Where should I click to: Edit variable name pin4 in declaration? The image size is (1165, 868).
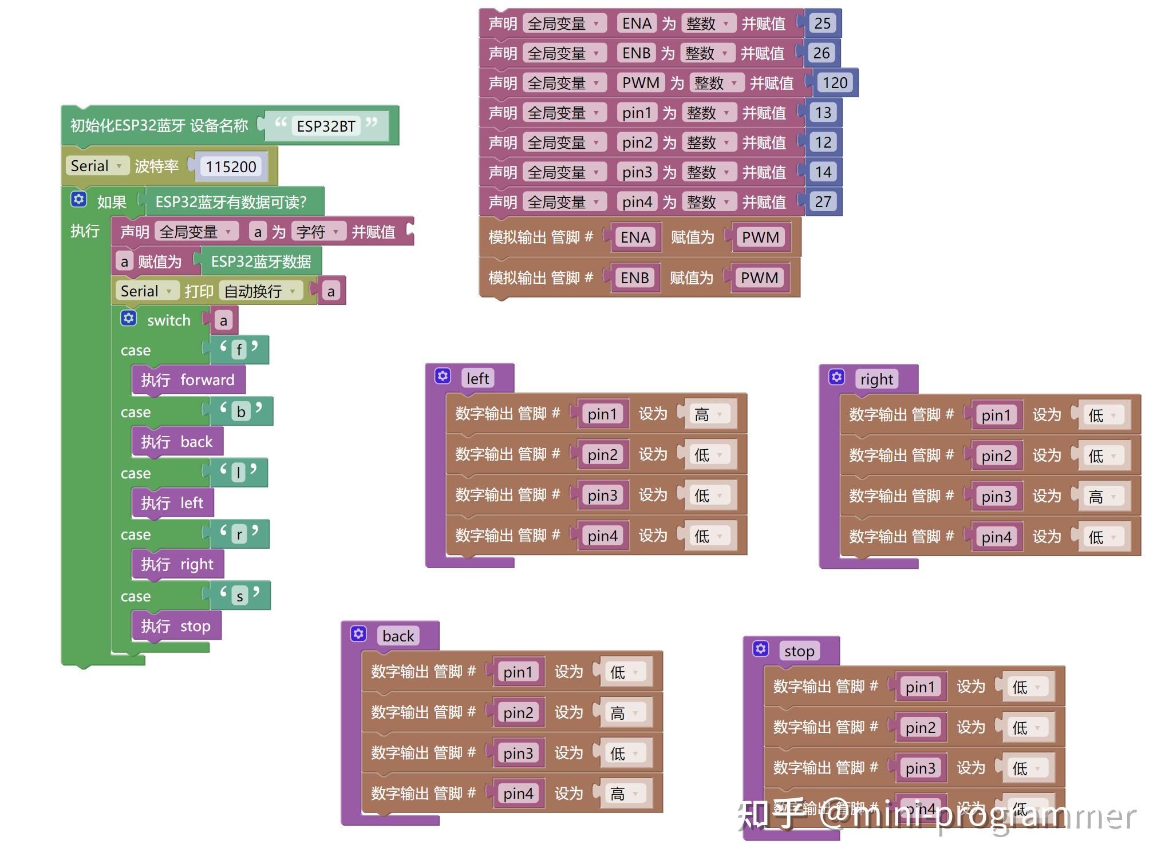click(637, 202)
